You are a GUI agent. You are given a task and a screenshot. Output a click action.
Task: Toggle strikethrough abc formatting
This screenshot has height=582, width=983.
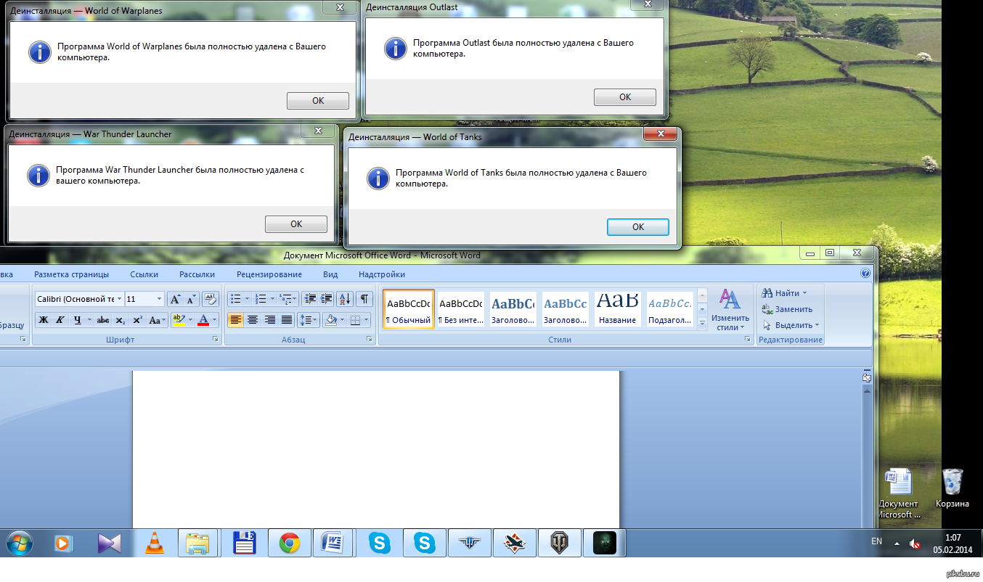[103, 320]
